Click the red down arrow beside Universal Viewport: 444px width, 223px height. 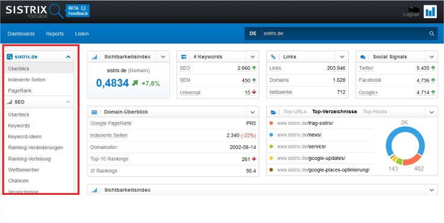pos(254,92)
